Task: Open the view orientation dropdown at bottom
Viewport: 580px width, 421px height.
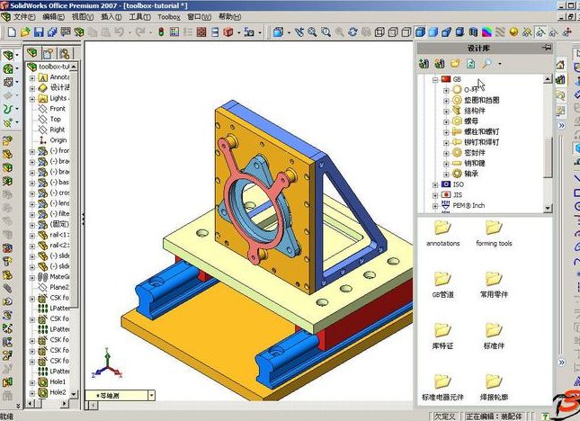Action: coord(150,395)
